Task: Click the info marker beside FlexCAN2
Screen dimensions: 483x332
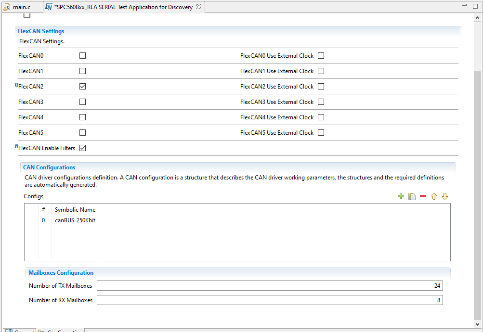Action: (x=16, y=85)
